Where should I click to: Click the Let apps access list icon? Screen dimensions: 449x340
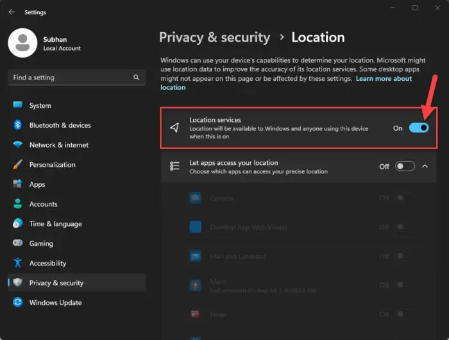click(x=174, y=166)
